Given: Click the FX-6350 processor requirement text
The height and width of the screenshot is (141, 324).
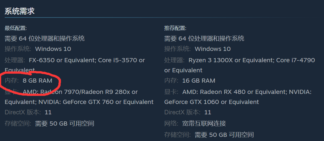Looking at the screenshot, I should [x=41, y=60].
